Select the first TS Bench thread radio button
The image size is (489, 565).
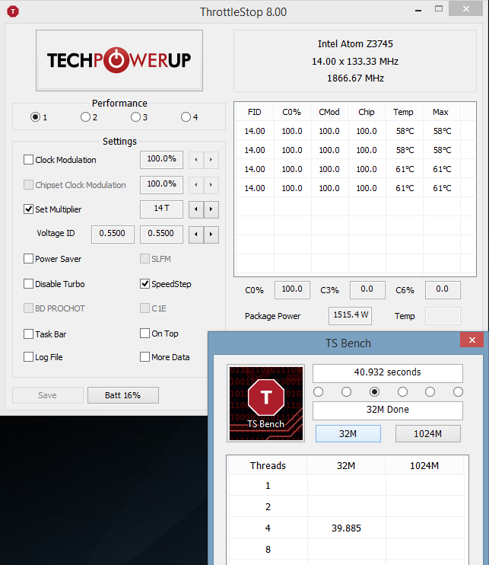point(318,391)
